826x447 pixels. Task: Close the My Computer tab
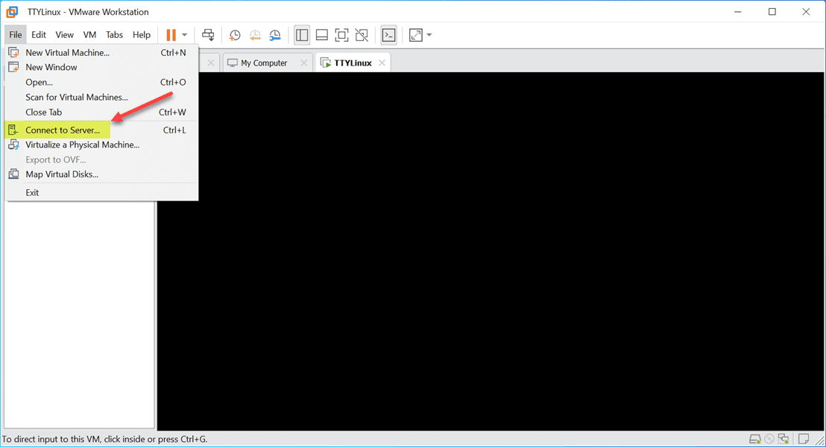(x=304, y=63)
